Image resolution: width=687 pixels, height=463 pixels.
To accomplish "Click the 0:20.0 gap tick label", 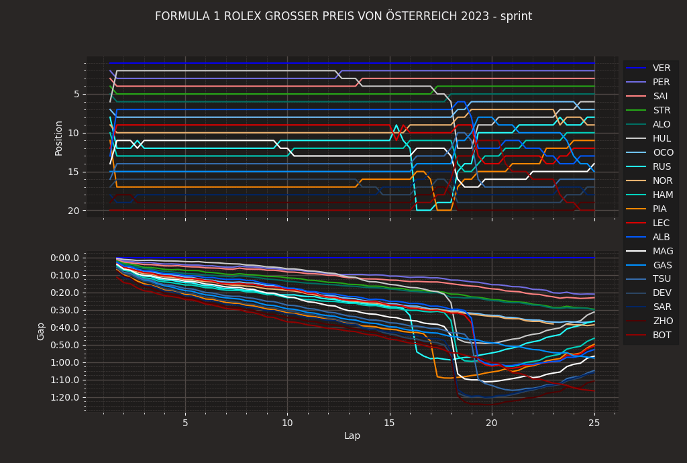I will click(65, 293).
